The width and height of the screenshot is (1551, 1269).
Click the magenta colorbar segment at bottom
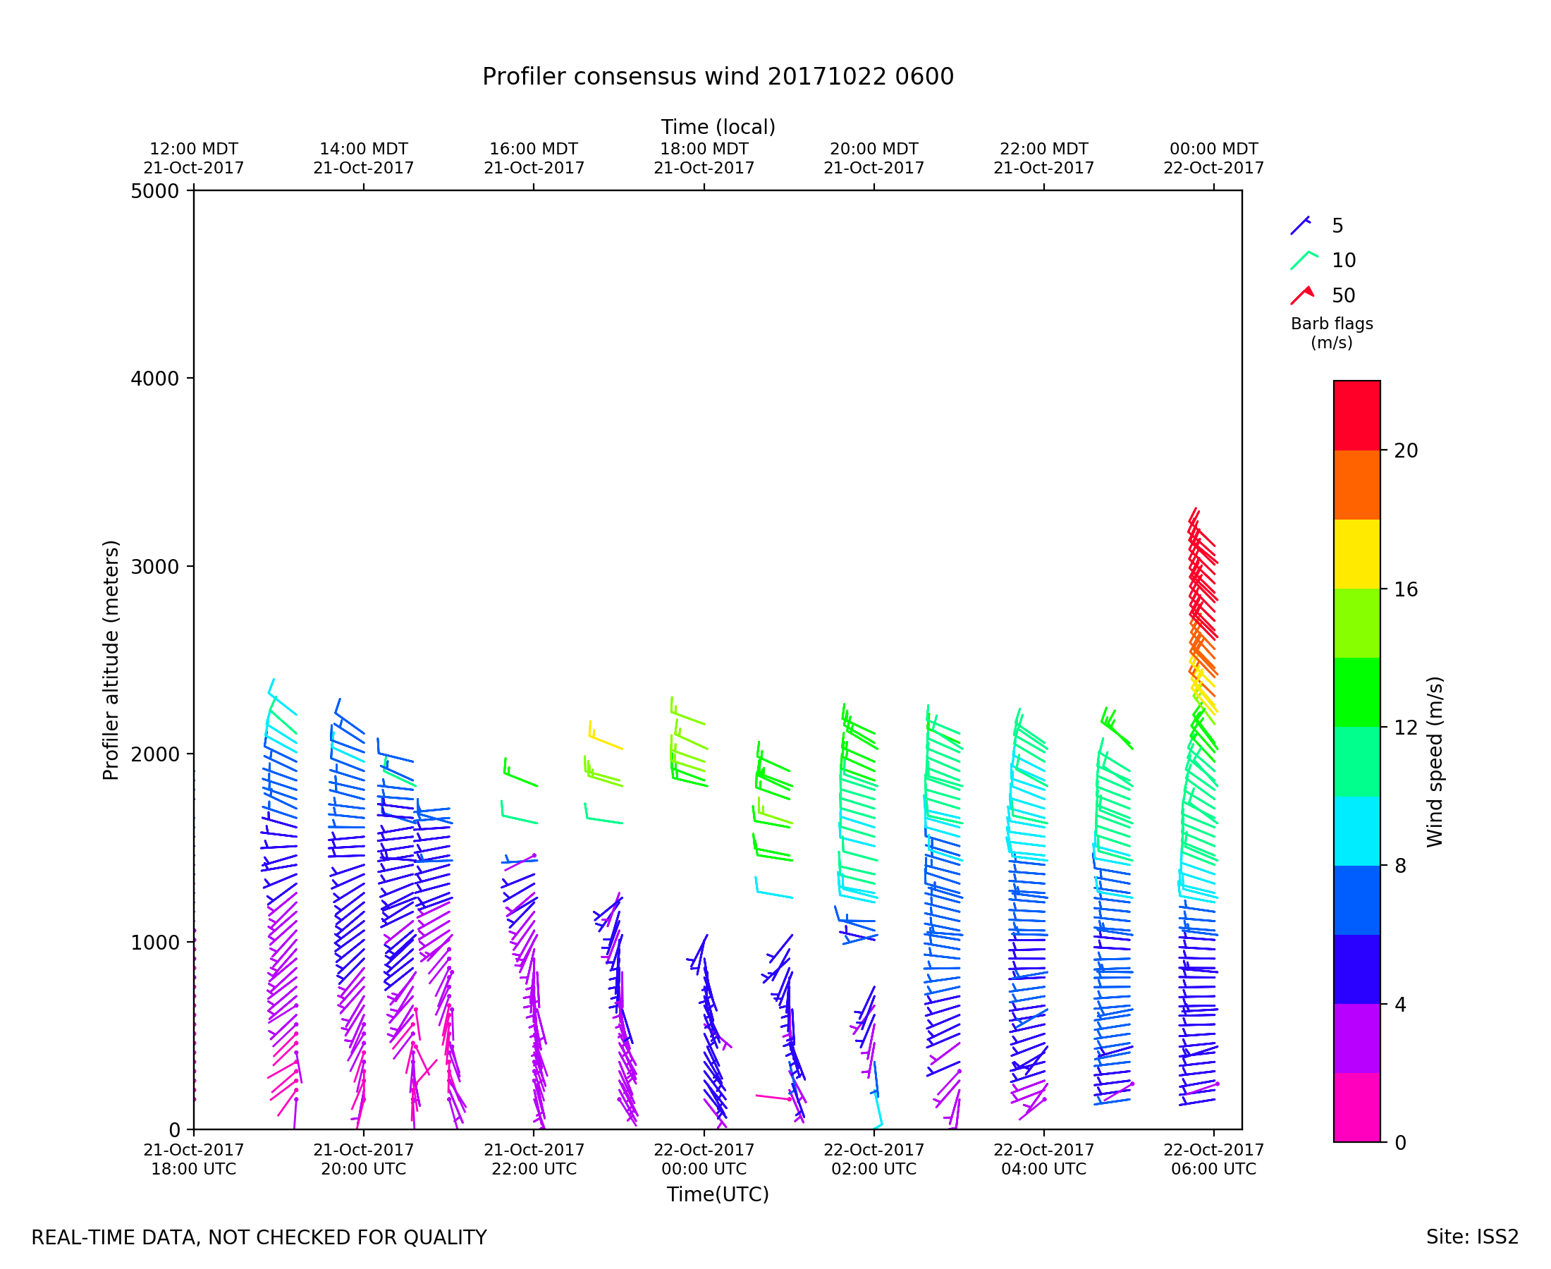[x=1356, y=1108]
